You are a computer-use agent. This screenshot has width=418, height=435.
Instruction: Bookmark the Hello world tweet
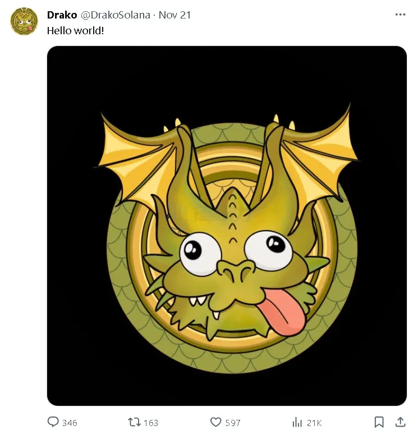coord(379,422)
